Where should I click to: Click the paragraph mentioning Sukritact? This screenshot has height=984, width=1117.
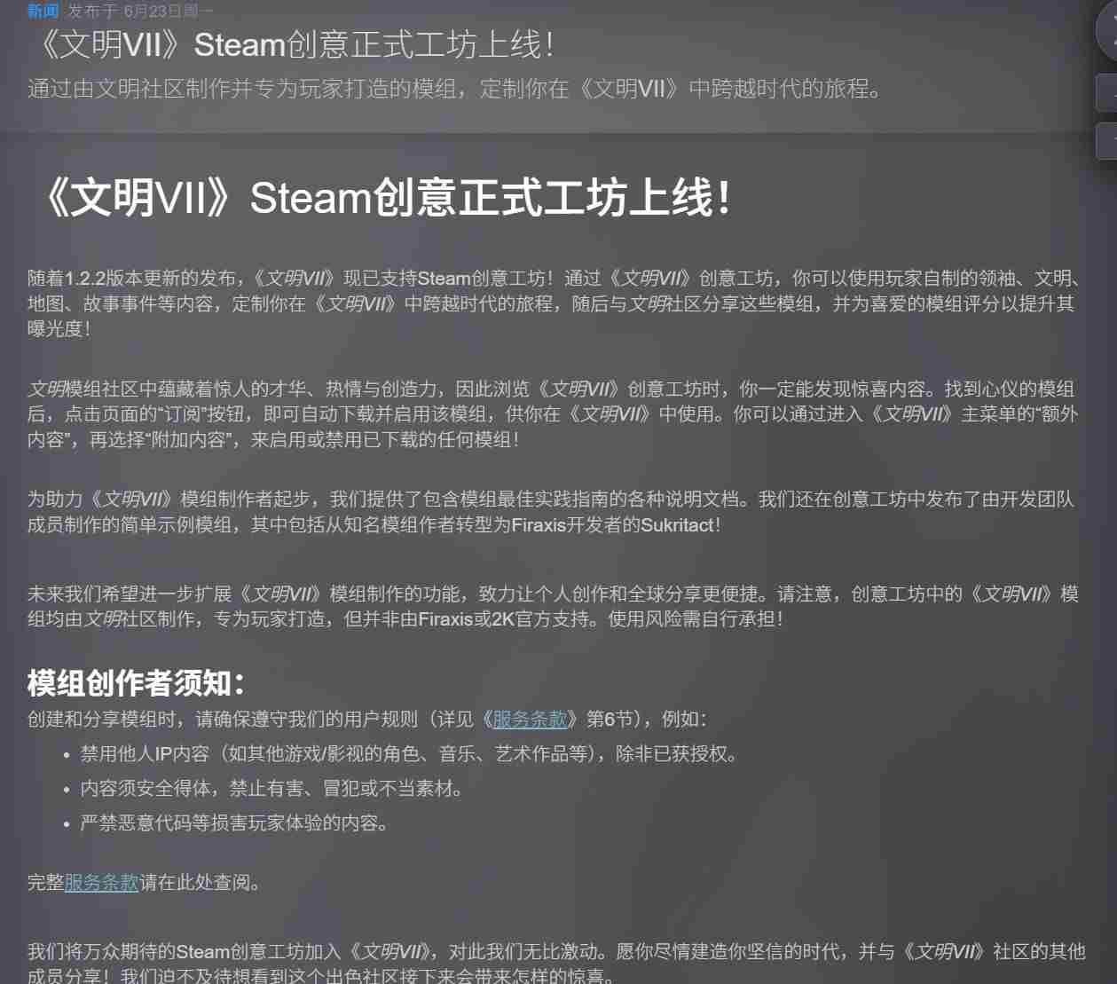tap(552, 512)
